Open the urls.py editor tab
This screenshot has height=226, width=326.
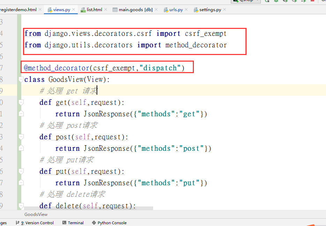click(176, 10)
